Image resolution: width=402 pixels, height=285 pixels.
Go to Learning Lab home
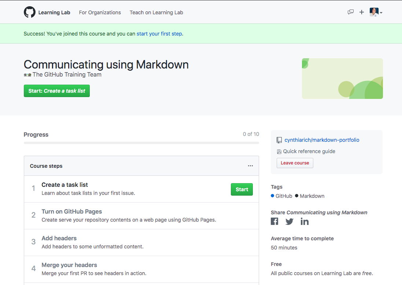click(54, 12)
